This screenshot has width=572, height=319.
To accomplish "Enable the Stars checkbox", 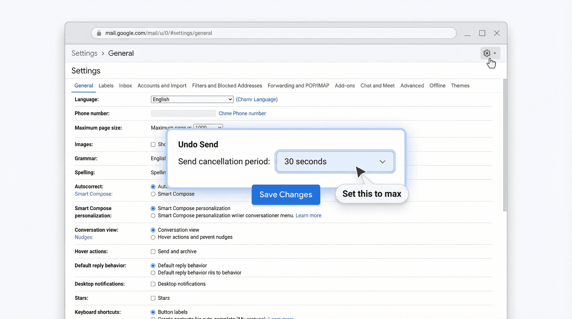I will 153,298.
